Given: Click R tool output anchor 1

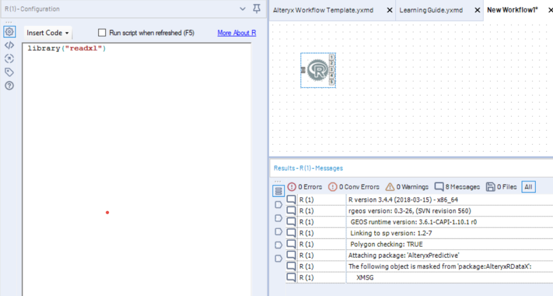Looking at the screenshot, I should point(332,57).
